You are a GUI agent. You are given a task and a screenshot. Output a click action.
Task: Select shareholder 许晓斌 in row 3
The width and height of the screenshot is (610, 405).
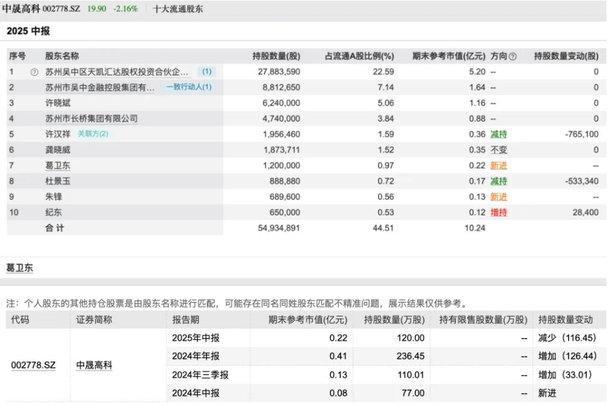point(58,103)
